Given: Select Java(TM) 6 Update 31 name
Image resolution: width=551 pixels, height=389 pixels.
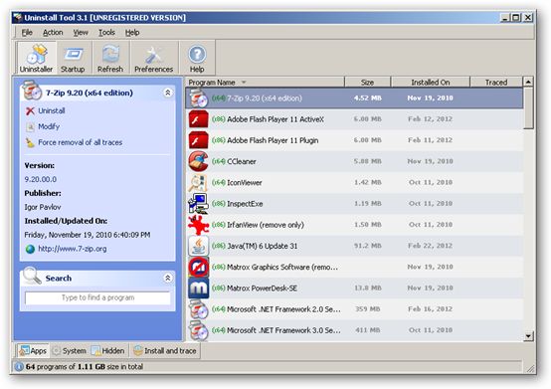Looking at the screenshot, I should [263, 246].
